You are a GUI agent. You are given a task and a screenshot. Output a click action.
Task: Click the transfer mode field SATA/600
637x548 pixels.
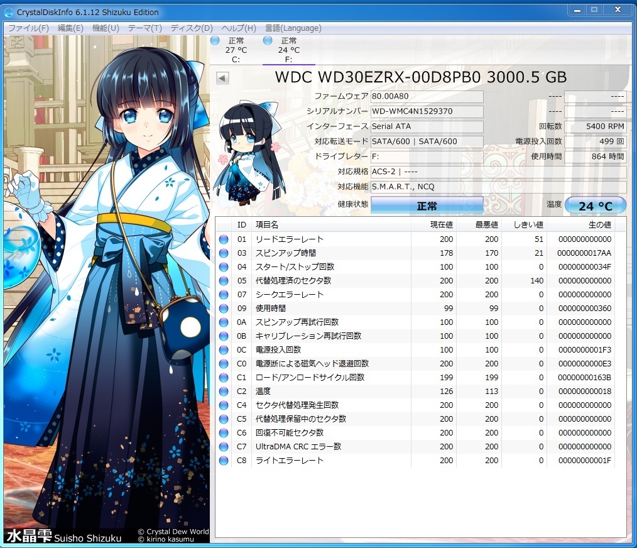point(427,141)
